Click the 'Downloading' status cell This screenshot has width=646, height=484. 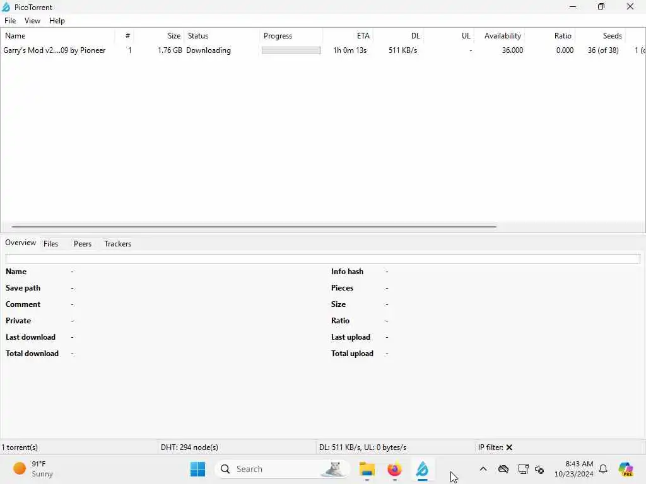(x=208, y=50)
